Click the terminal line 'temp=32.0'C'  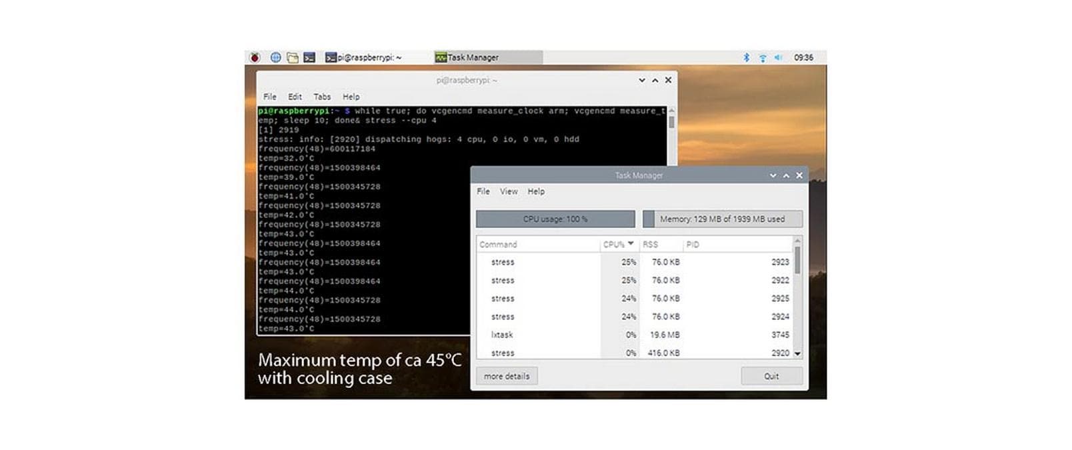coord(286,159)
